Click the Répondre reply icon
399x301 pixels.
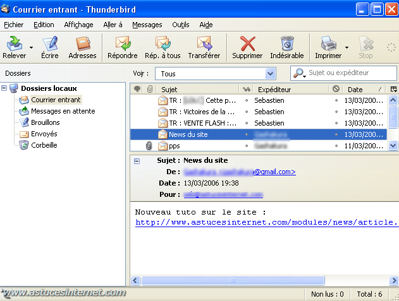point(123,47)
